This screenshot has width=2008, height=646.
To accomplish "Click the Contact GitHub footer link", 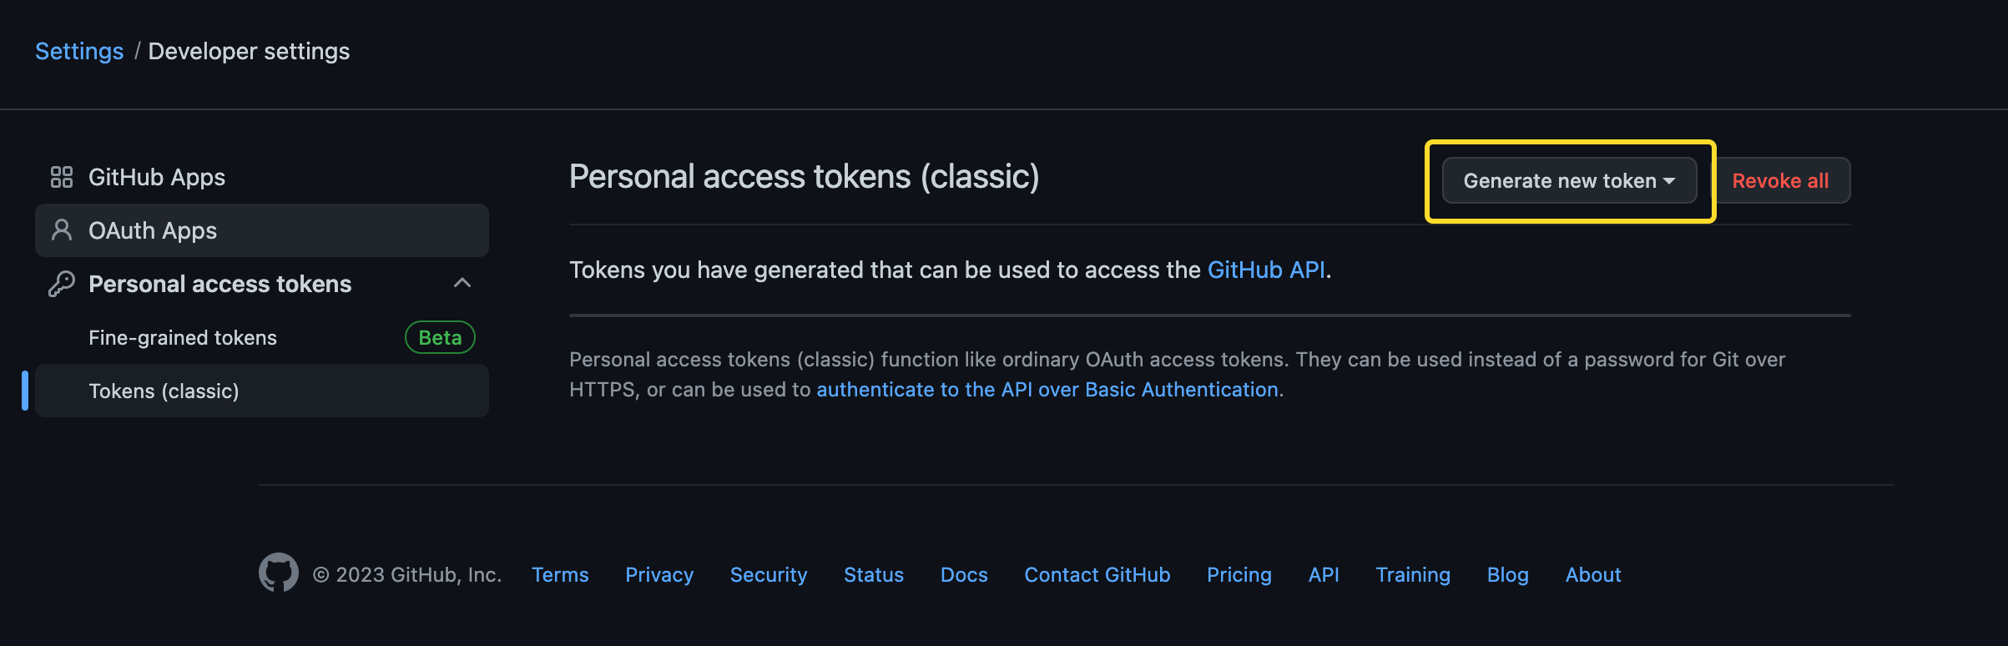I will (1097, 575).
